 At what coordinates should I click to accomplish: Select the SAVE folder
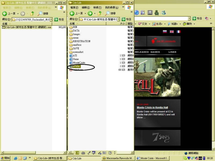[x=74, y=48]
